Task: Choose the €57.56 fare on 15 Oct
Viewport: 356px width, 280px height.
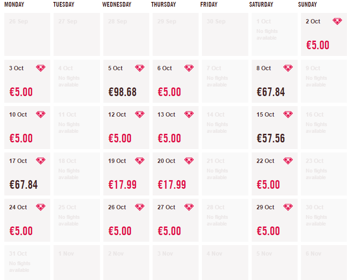Action: click(271, 138)
